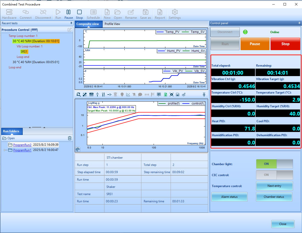Click the Schedule icon in the top toolbar
The height and width of the screenshot is (233, 302).
[x=93, y=14]
